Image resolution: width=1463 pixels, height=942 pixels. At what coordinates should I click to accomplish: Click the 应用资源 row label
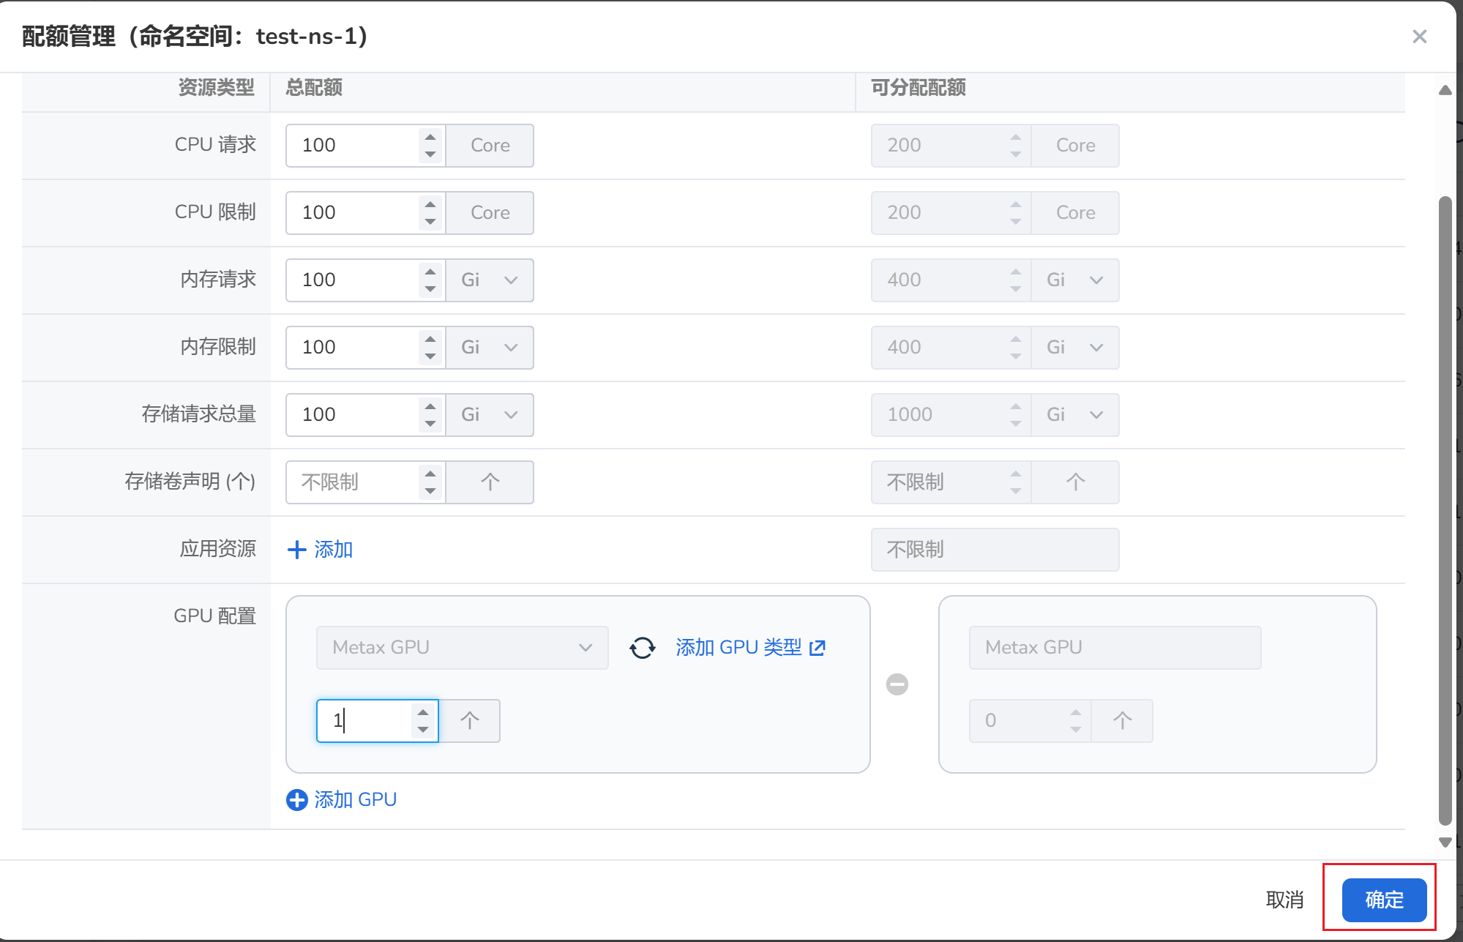pyautogui.click(x=218, y=549)
